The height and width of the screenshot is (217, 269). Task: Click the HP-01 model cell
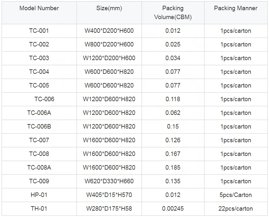tap(39, 195)
